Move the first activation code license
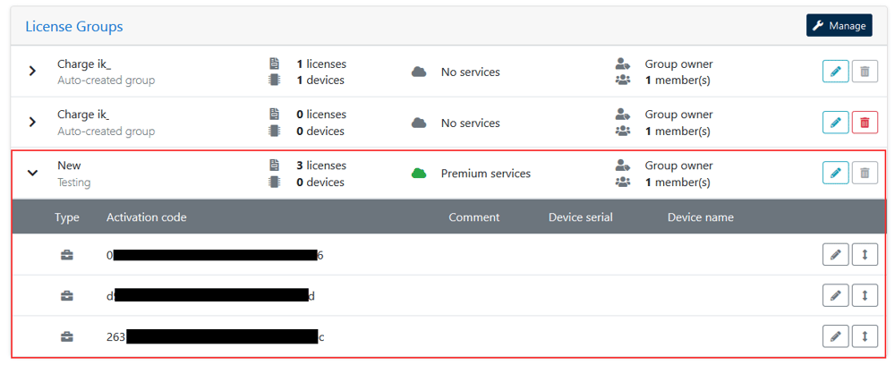Screen dimensions: 895x365 [x=865, y=255]
